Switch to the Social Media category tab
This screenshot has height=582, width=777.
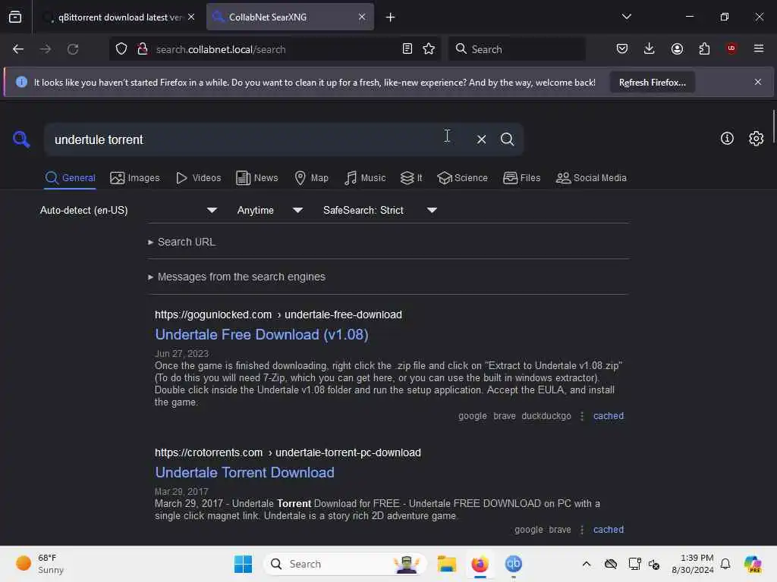(x=591, y=177)
